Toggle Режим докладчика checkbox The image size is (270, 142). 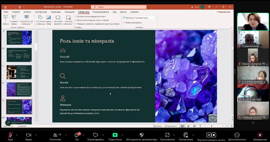tap(124, 23)
